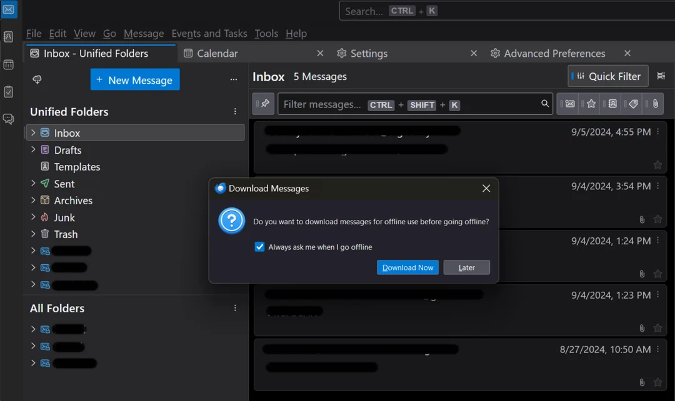The height and width of the screenshot is (401, 675).
Task: Click the Download Now button
Action: pyautogui.click(x=407, y=267)
